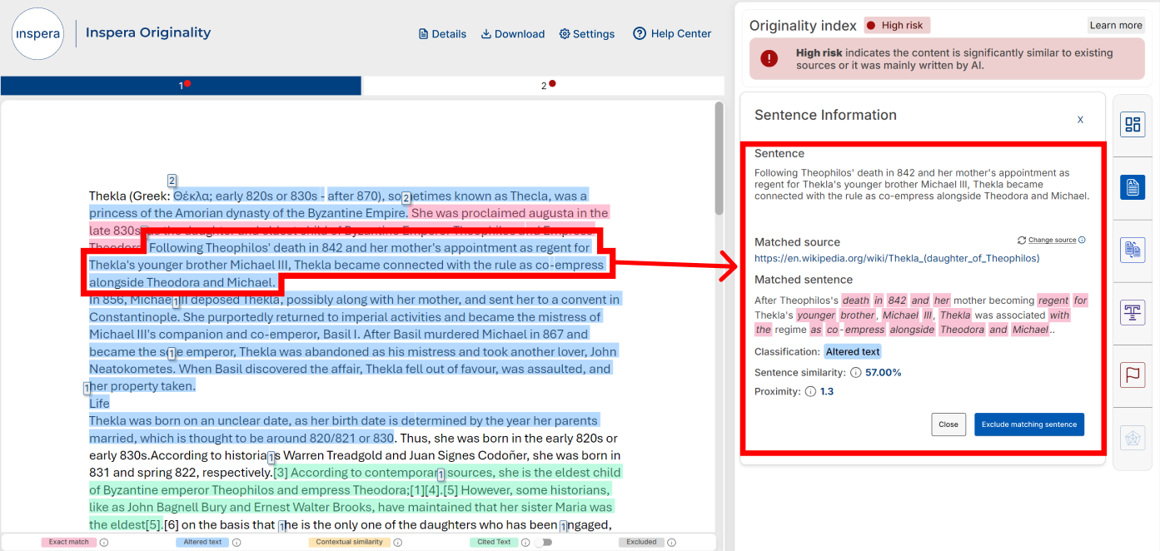This screenshot has height=551, width=1160.
Task: Click the info icon beside Excluded
Action: pyautogui.click(x=674, y=542)
